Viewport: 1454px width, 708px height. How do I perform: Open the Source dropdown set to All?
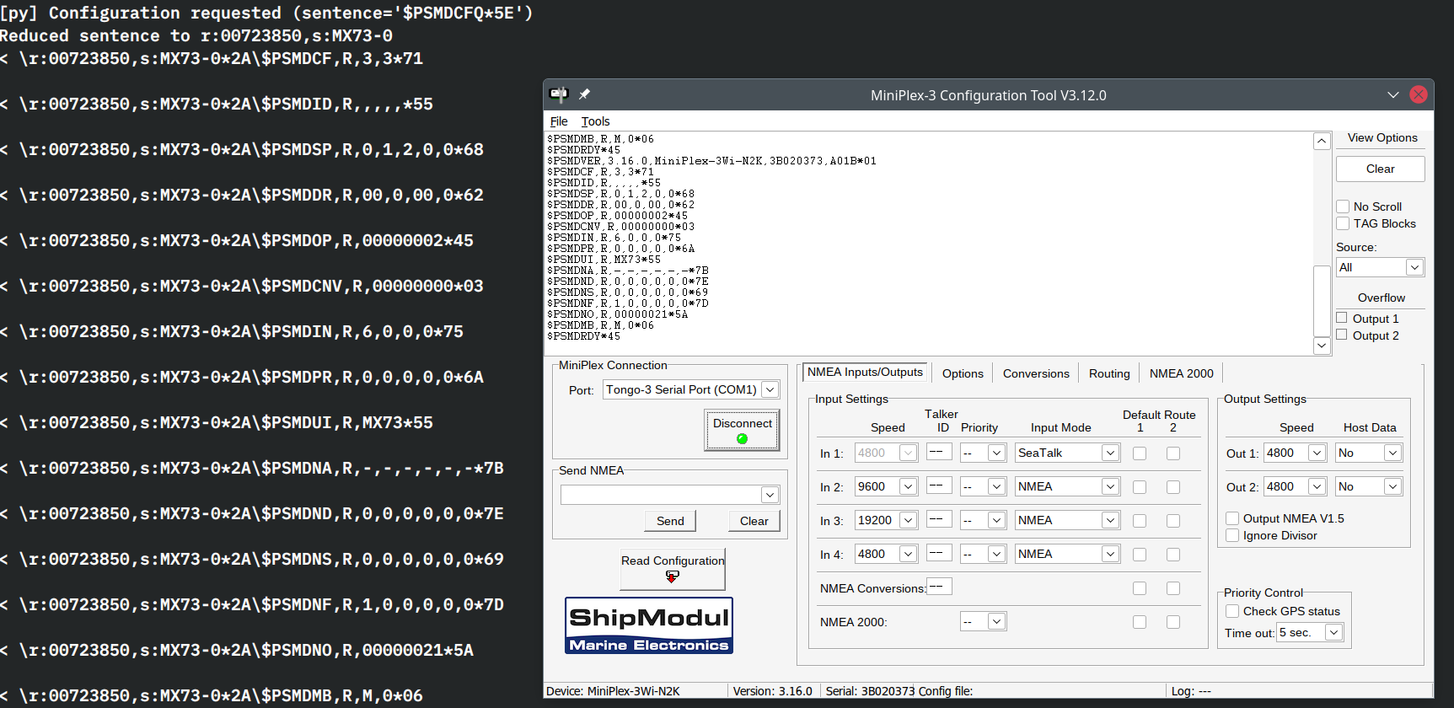[x=1381, y=267]
